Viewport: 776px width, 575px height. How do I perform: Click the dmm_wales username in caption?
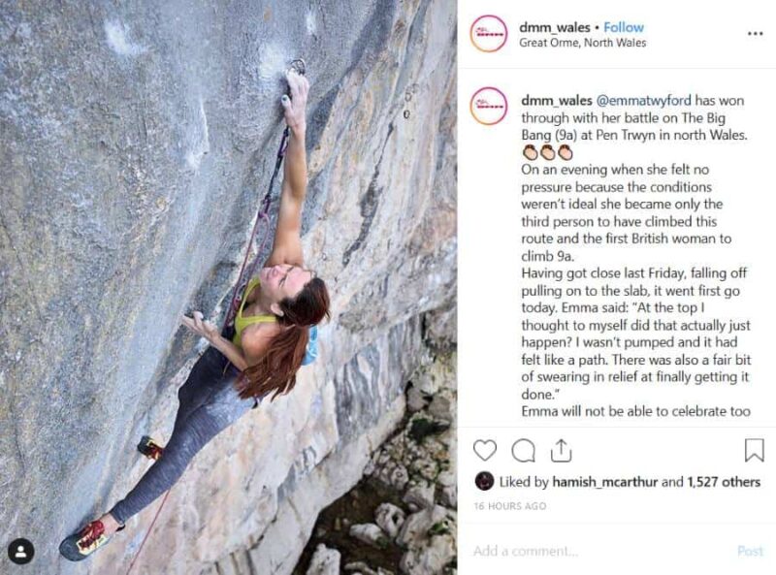(556, 101)
